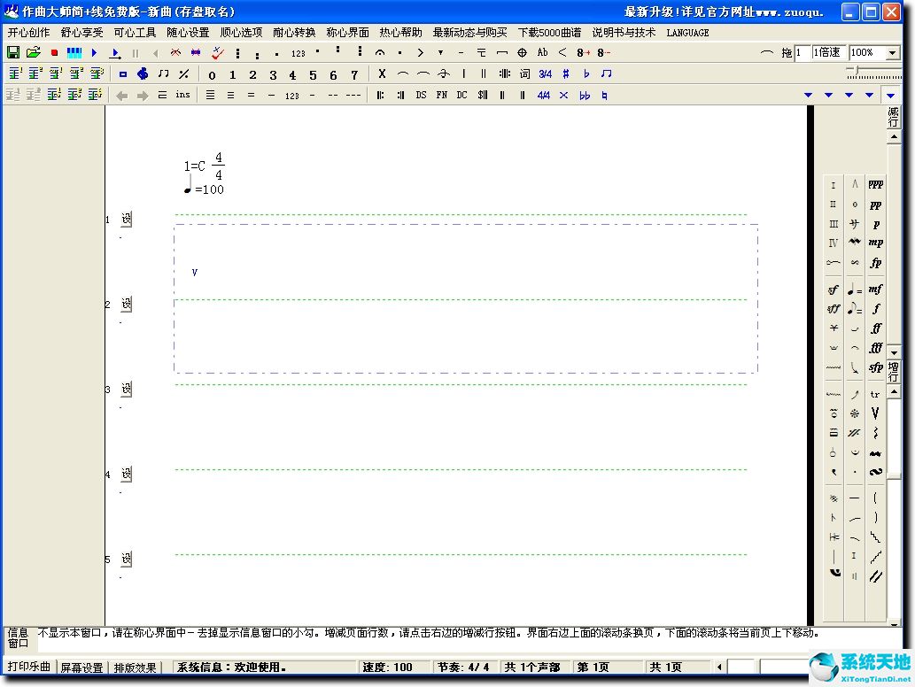The height and width of the screenshot is (687, 915).
Task: Click the 1倍速 playback speed field
Action: [828, 52]
